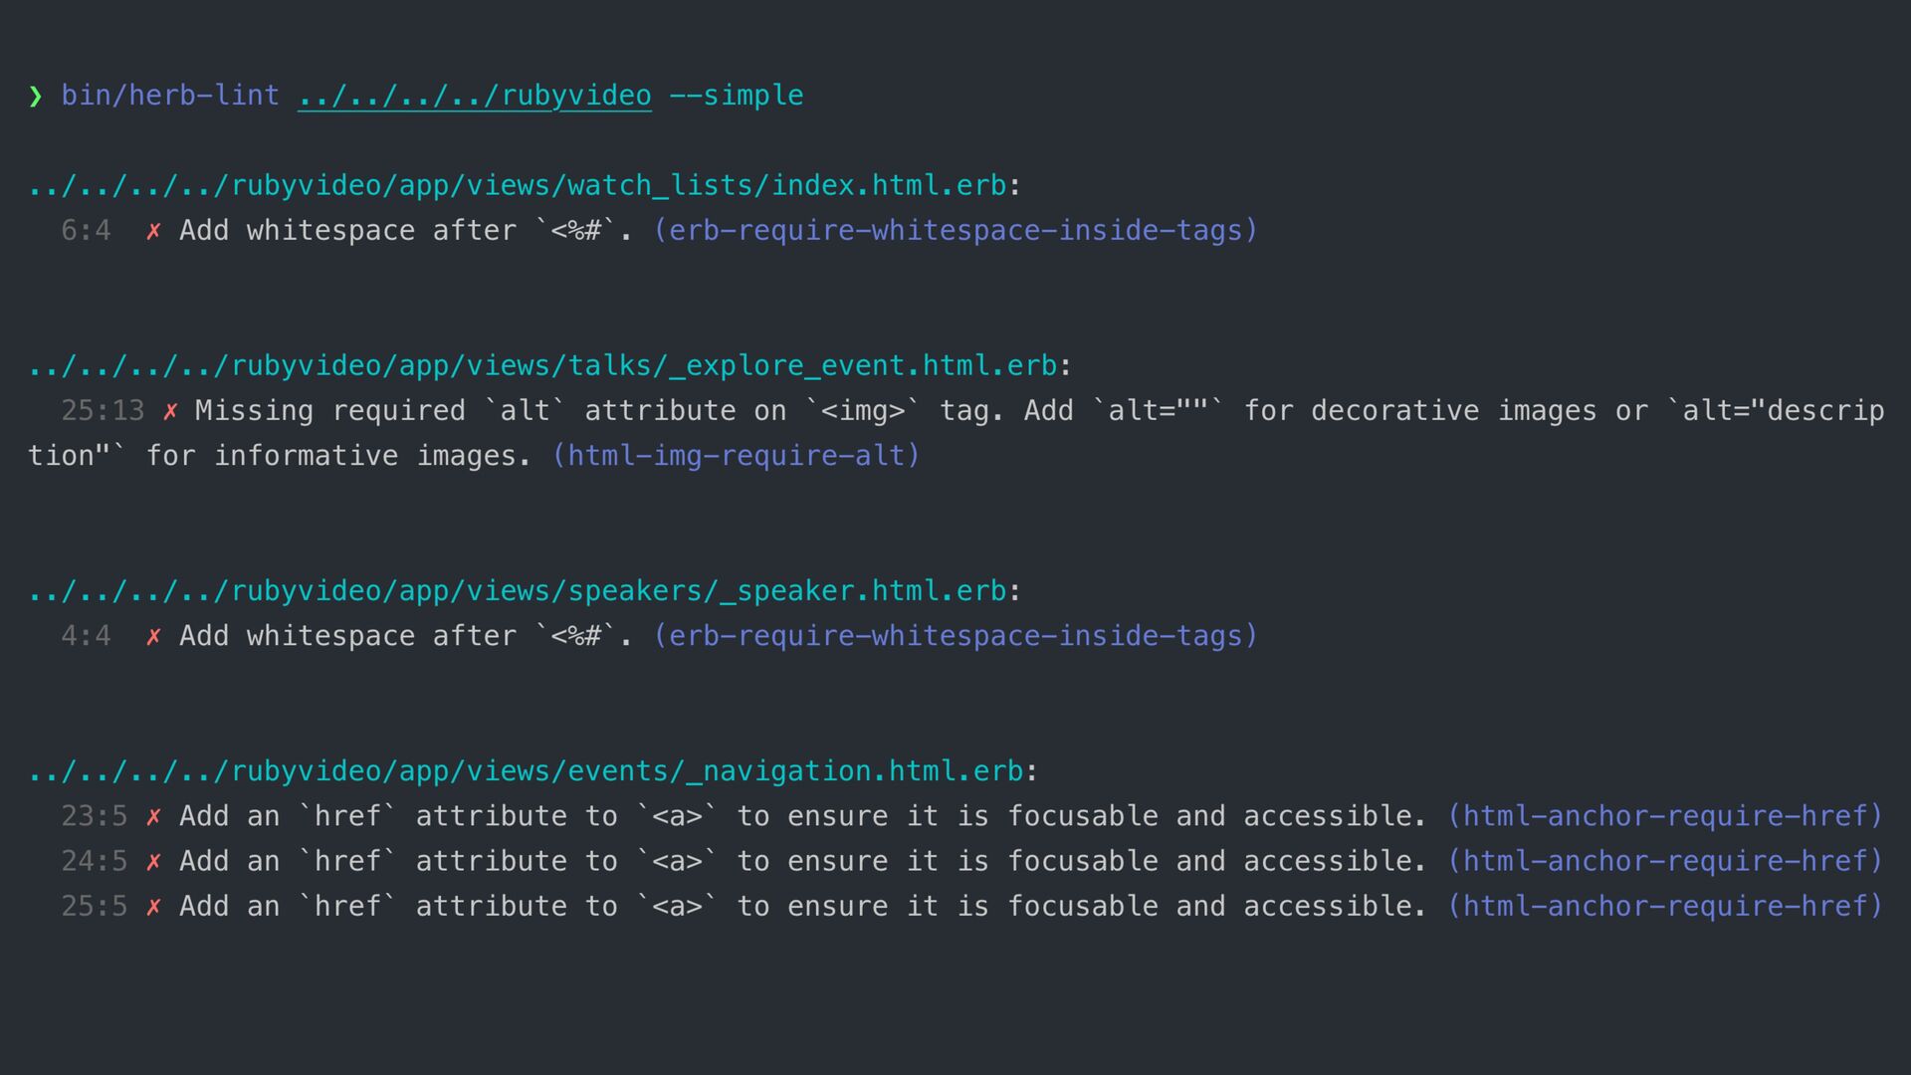The image size is (1911, 1075).
Task: Click the red error mark on line 4:4
Action: coord(153,637)
